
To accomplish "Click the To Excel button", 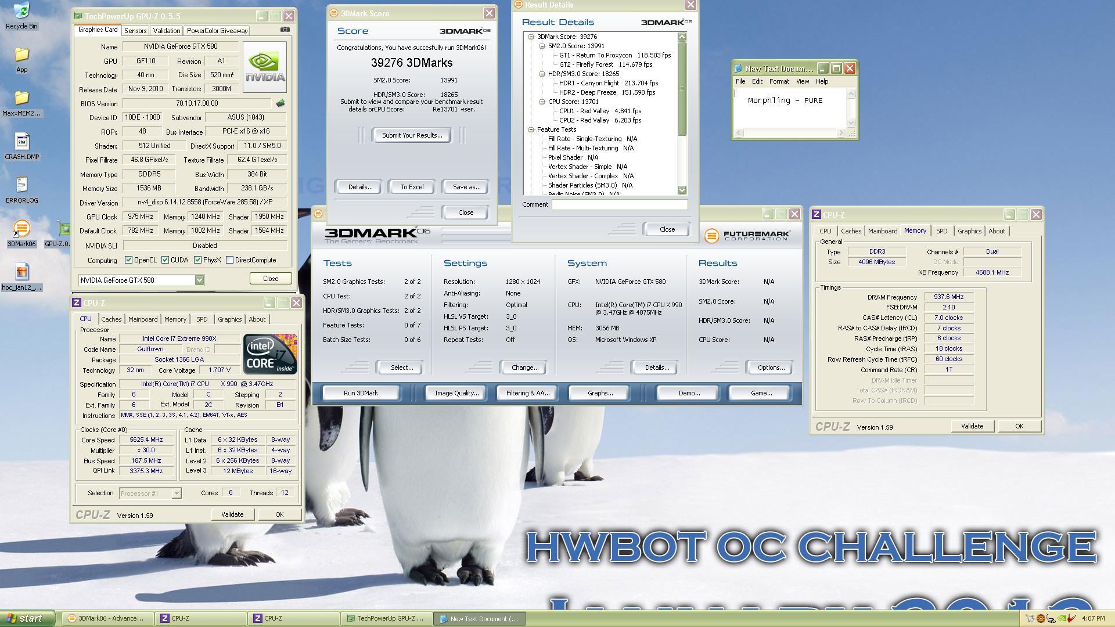I will 412,187.
